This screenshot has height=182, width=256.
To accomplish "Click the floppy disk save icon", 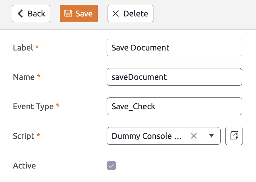I will click(x=68, y=14).
